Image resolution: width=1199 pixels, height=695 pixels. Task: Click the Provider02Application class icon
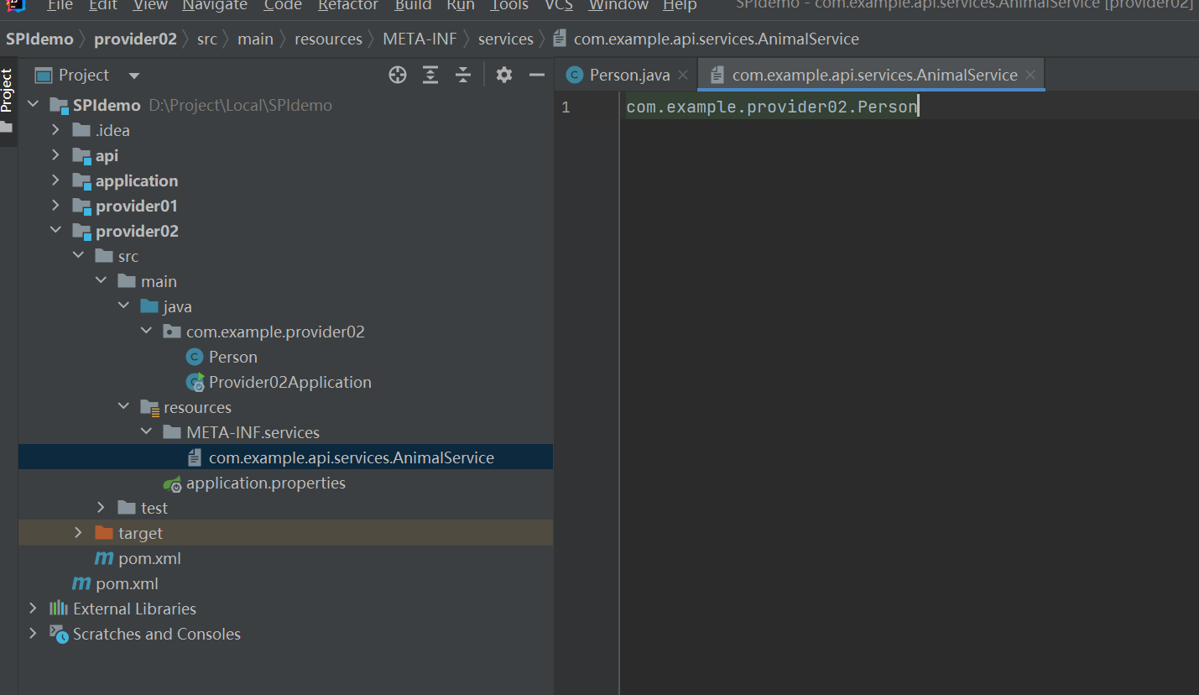tap(195, 382)
